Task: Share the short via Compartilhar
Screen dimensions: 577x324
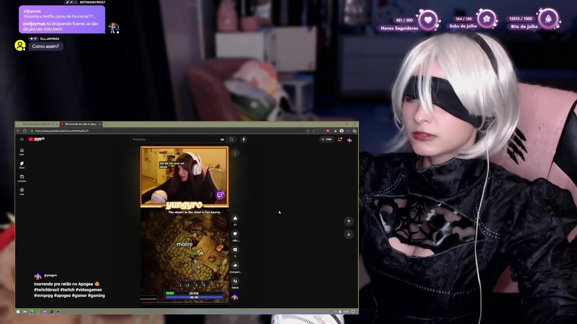Action: (x=235, y=265)
